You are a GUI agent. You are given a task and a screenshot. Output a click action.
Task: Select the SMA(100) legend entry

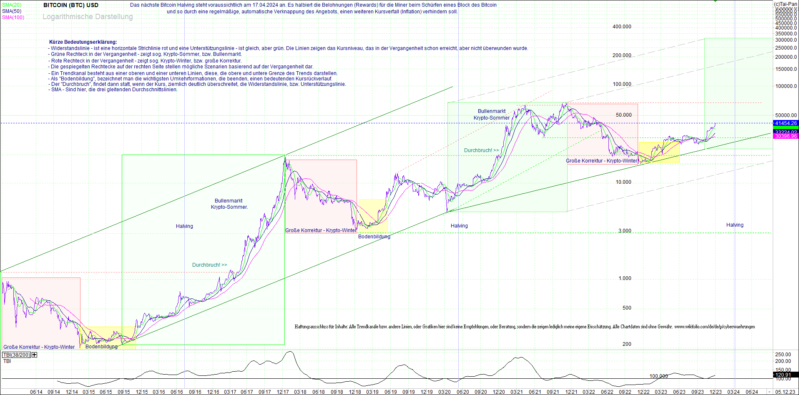click(x=13, y=17)
